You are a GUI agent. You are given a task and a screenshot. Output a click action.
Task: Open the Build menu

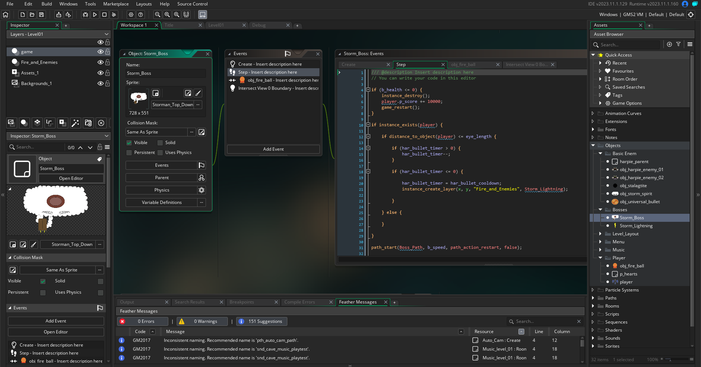(46, 4)
